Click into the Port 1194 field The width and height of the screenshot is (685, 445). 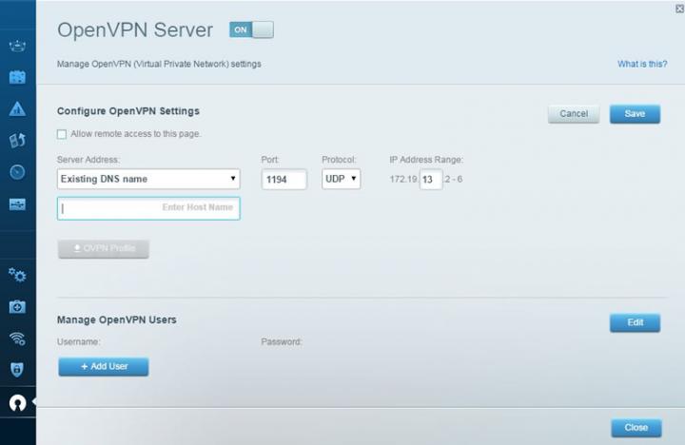(x=284, y=180)
